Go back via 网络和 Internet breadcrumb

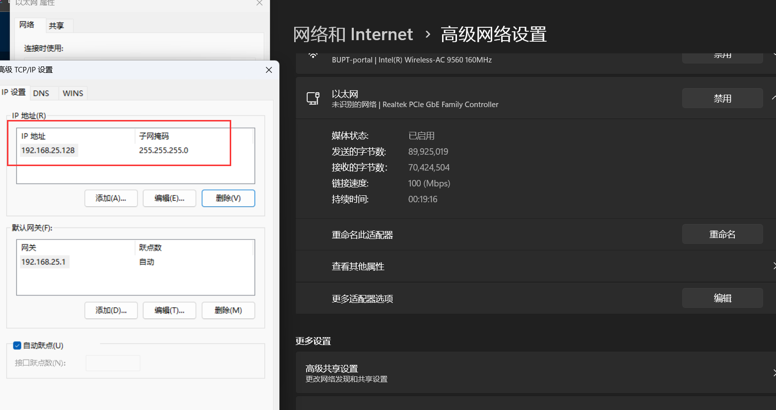353,34
